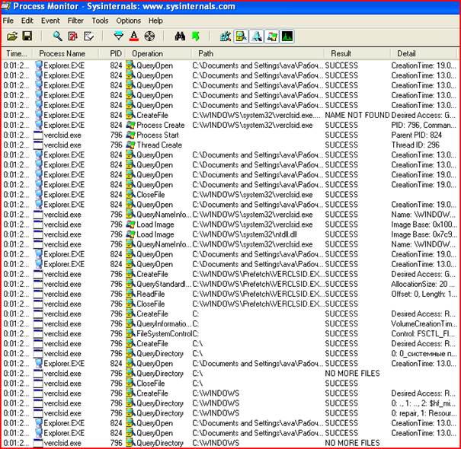Sort by the Time column header
Screen dimensions: 461x449
[17, 53]
